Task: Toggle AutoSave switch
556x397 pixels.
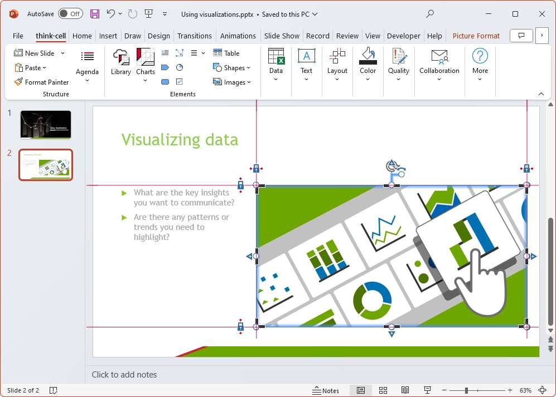Action: point(71,14)
